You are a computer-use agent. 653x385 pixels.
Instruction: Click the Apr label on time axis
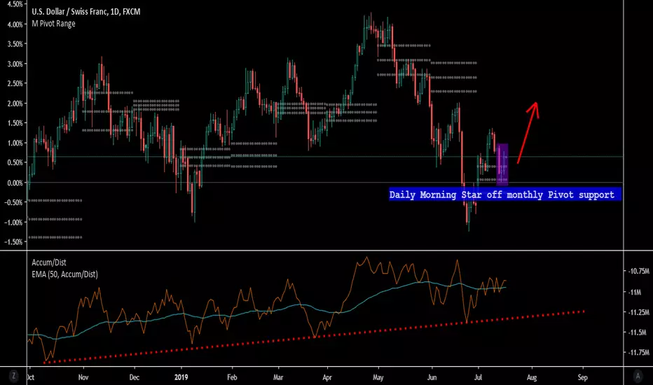[x=327, y=377]
